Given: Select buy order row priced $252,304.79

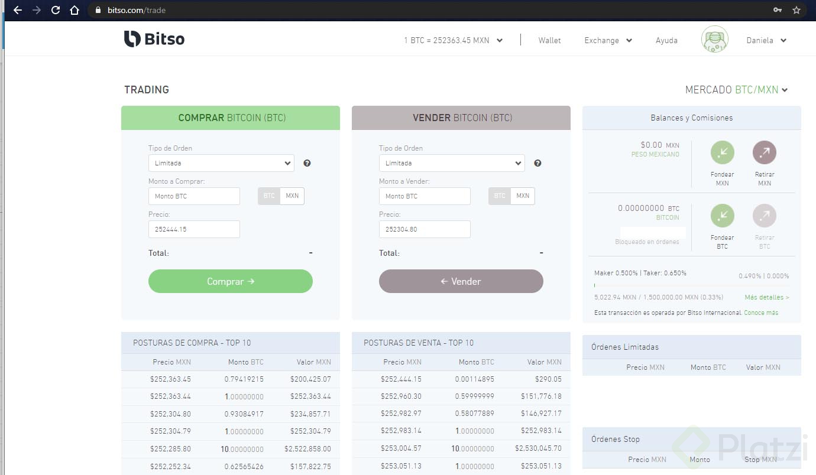Looking at the screenshot, I should coord(231,431).
